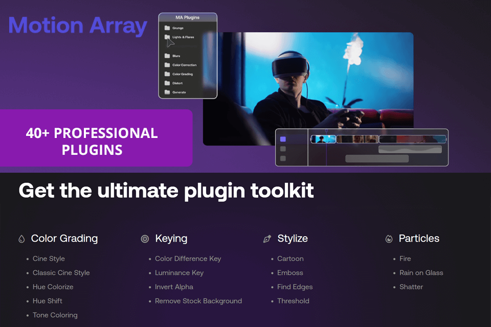Toggle the second gray track square
Viewport: 491px width, 327px height.
[x=283, y=149]
